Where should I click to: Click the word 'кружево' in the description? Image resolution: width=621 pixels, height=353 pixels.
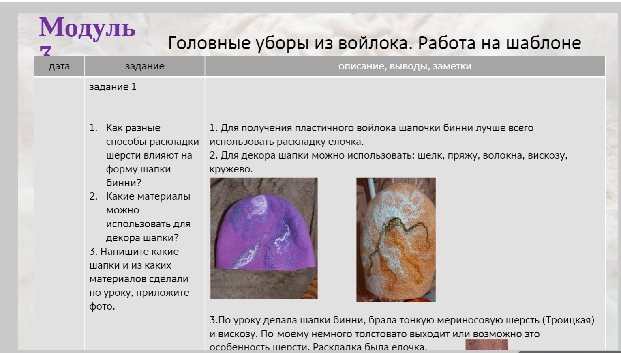pos(231,169)
